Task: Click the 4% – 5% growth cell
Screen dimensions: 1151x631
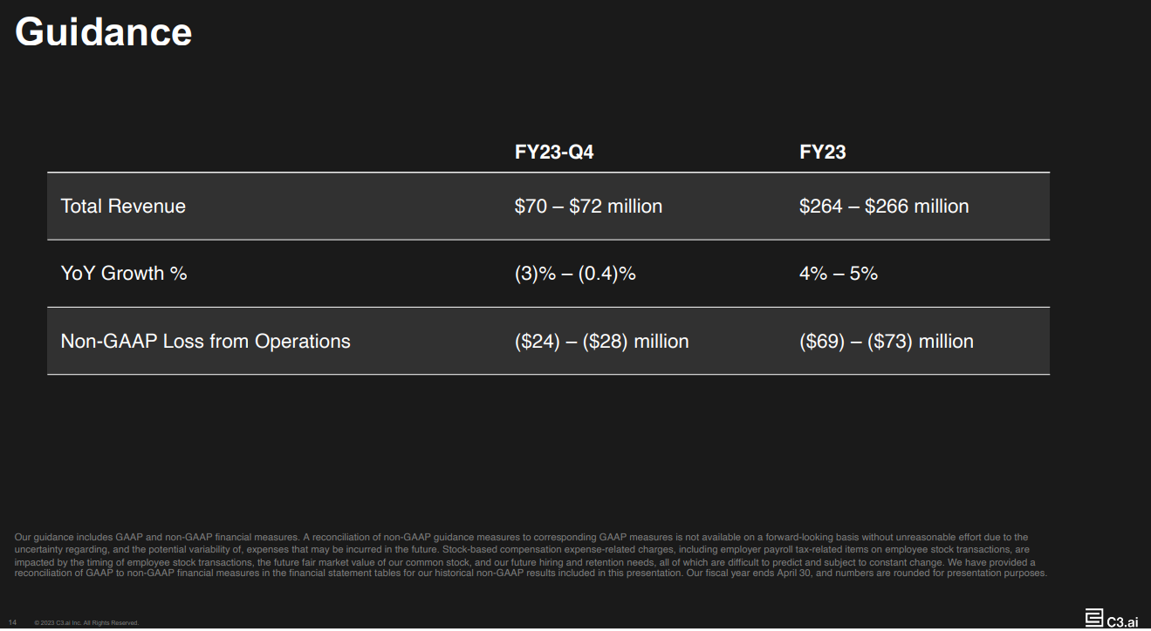Action: click(x=838, y=274)
